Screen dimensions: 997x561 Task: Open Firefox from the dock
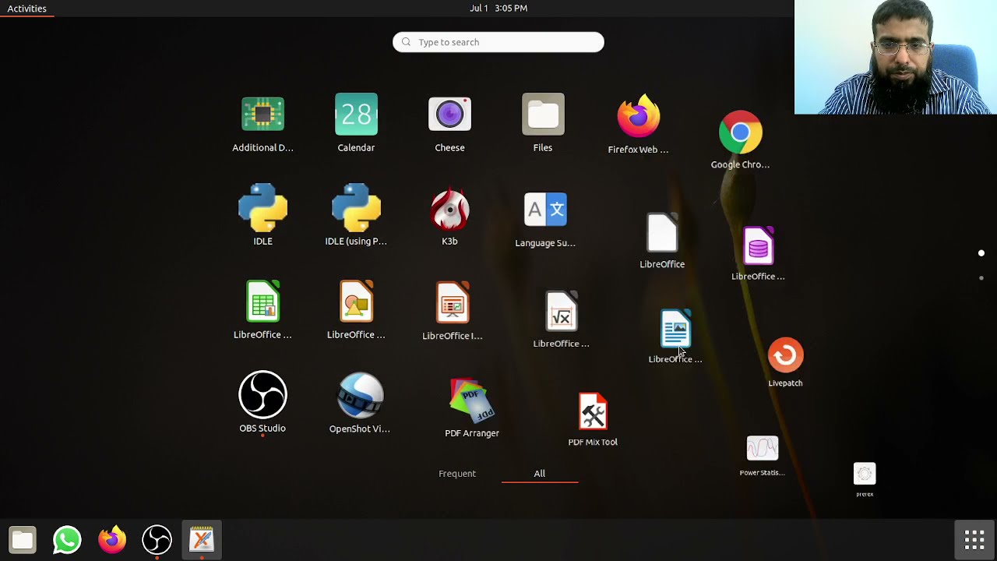(x=112, y=540)
